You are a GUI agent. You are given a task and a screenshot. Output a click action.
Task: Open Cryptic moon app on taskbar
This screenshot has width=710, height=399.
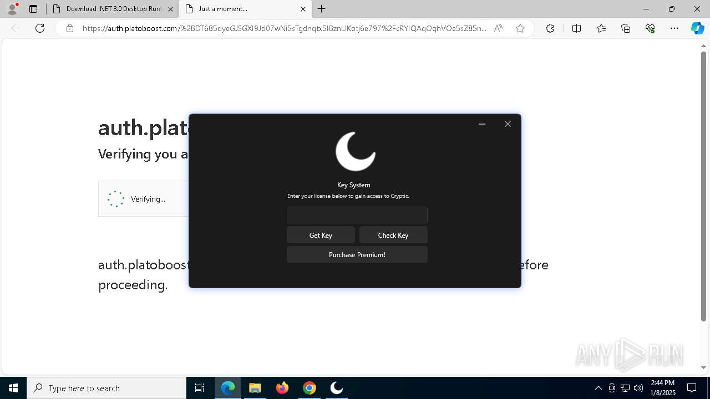click(337, 388)
